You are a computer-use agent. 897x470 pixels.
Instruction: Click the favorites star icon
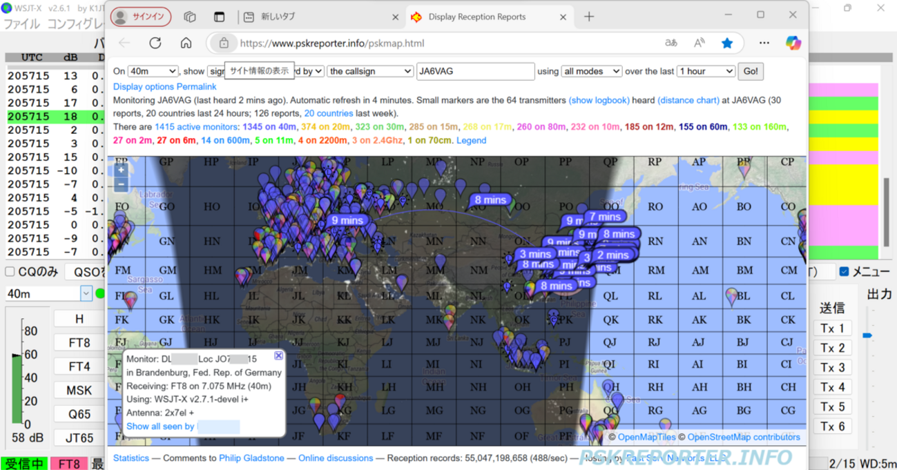coord(727,43)
